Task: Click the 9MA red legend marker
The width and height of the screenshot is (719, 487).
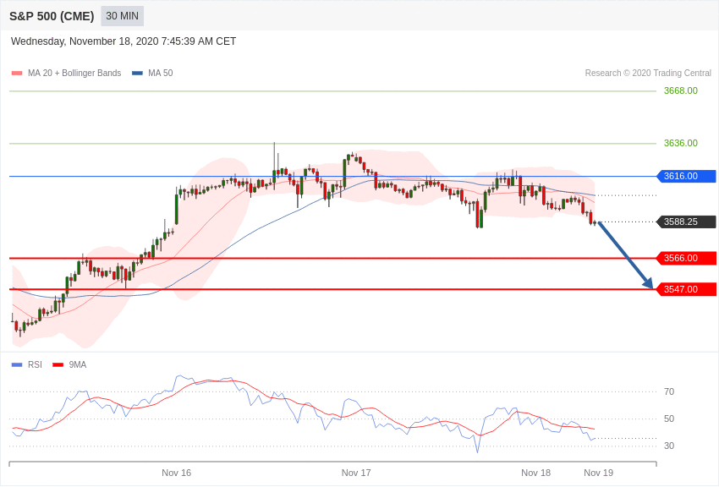Action: pos(58,365)
